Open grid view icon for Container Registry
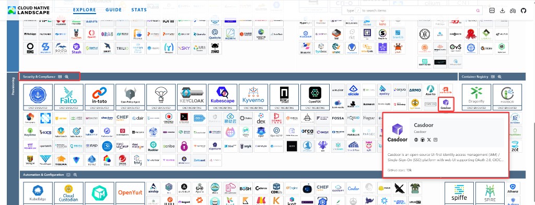This screenshot has height=205, width=535. click(492, 77)
